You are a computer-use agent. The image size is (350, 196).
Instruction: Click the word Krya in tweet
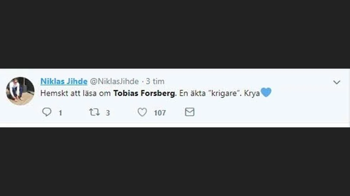pos(252,94)
